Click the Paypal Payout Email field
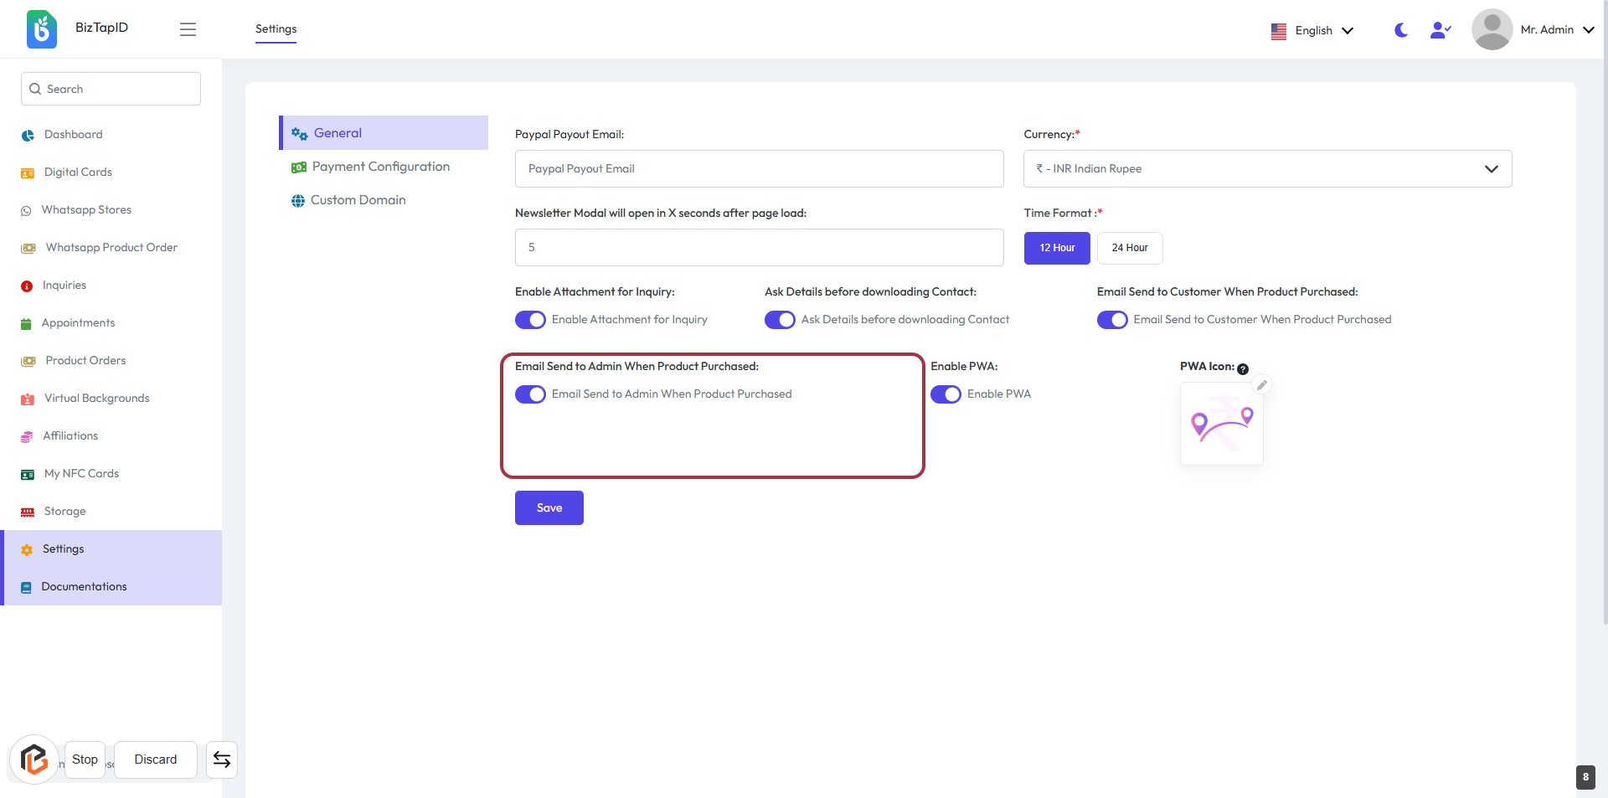The height and width of the screenshot is (798, 1608). coord(759,168)
